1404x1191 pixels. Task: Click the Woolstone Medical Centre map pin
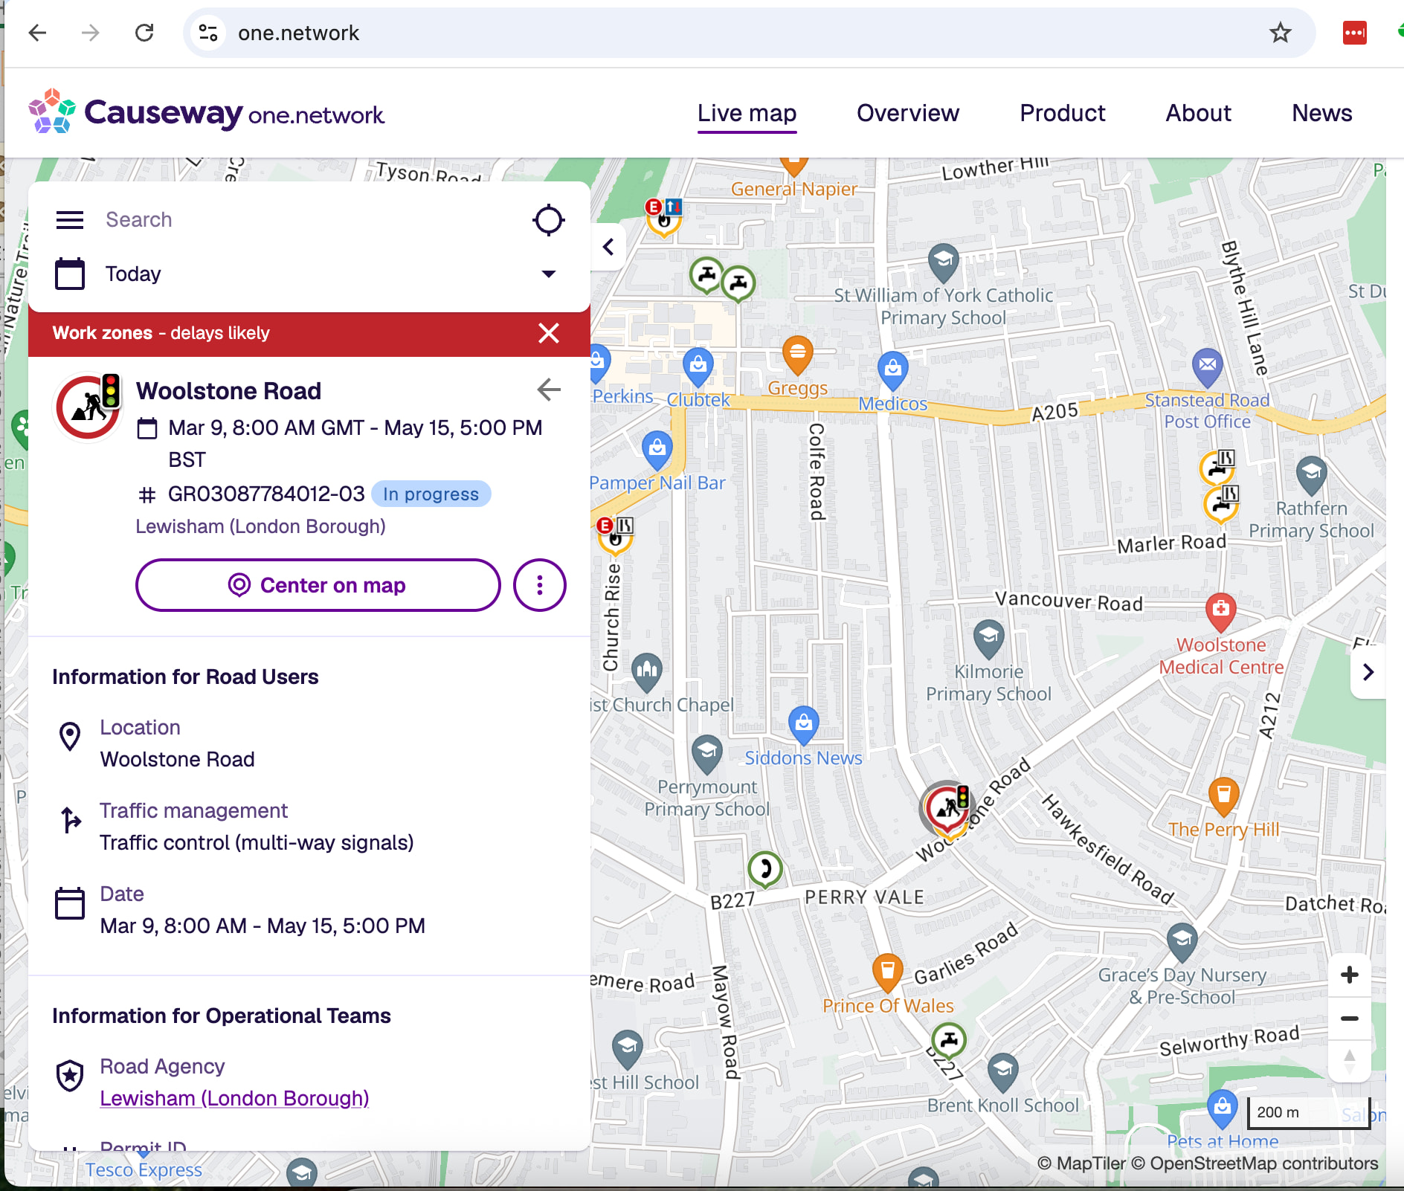(1220, 610)
